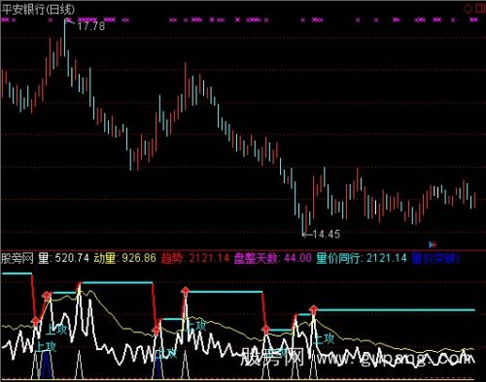The height and width of the screenshot is (382, 486).
Task: Click the 14.45 low price label
Action: (x=327, y=234)
